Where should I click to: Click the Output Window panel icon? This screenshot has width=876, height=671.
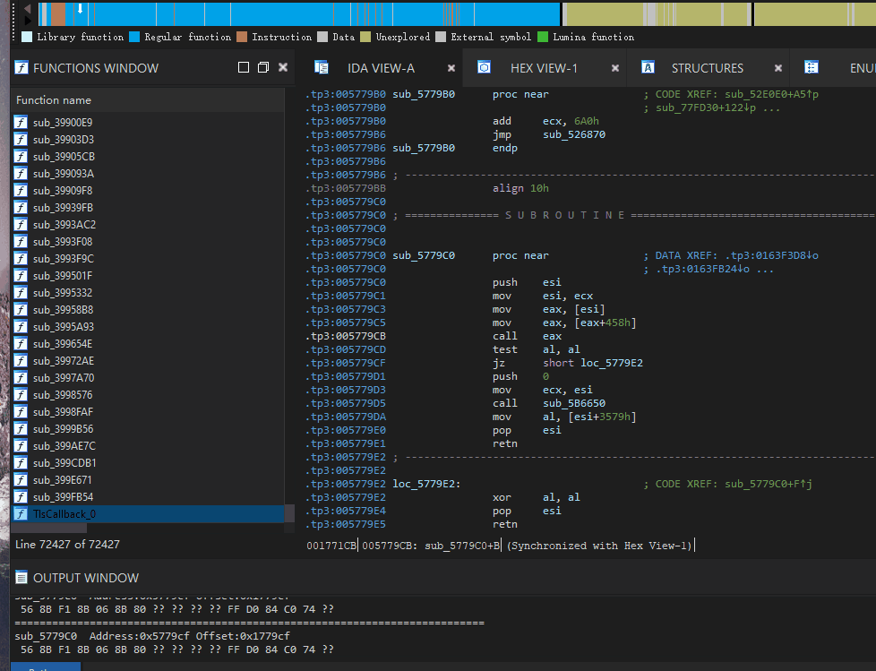point(21,578)
